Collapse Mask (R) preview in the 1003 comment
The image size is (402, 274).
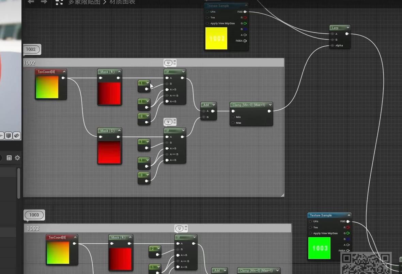pos(130,237)
